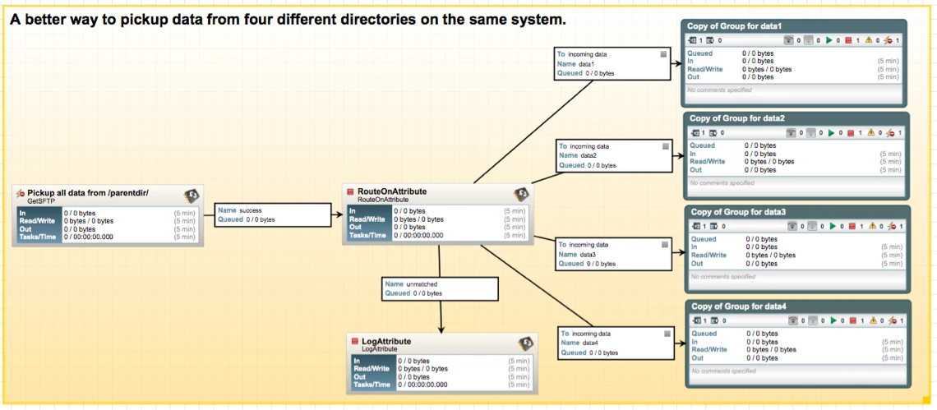This screenshot has height=410, width=937.
Task: Click the yellow invalid warning icon in data1 group
Action: pos(870,40)
